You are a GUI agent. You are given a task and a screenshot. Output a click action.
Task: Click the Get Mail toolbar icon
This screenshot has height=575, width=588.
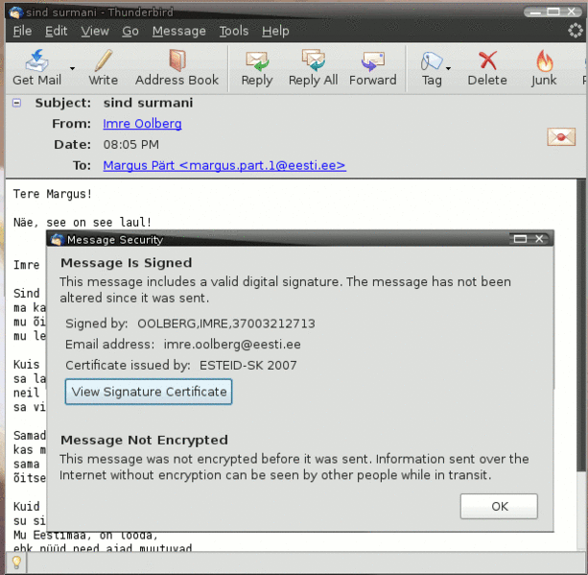click(36, 60)
